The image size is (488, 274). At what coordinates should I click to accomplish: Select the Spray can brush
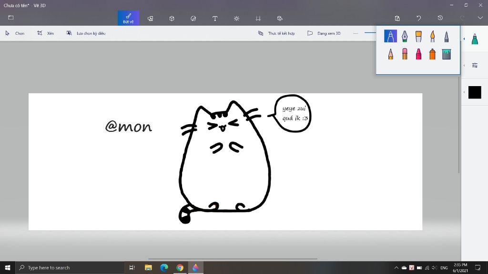tap(433, 54)
